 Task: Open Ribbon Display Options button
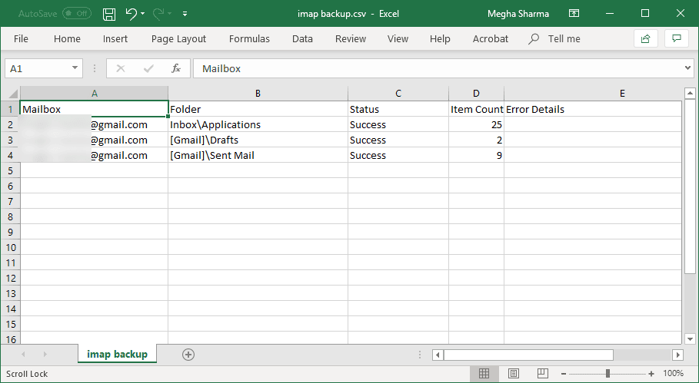pos(574,14)
